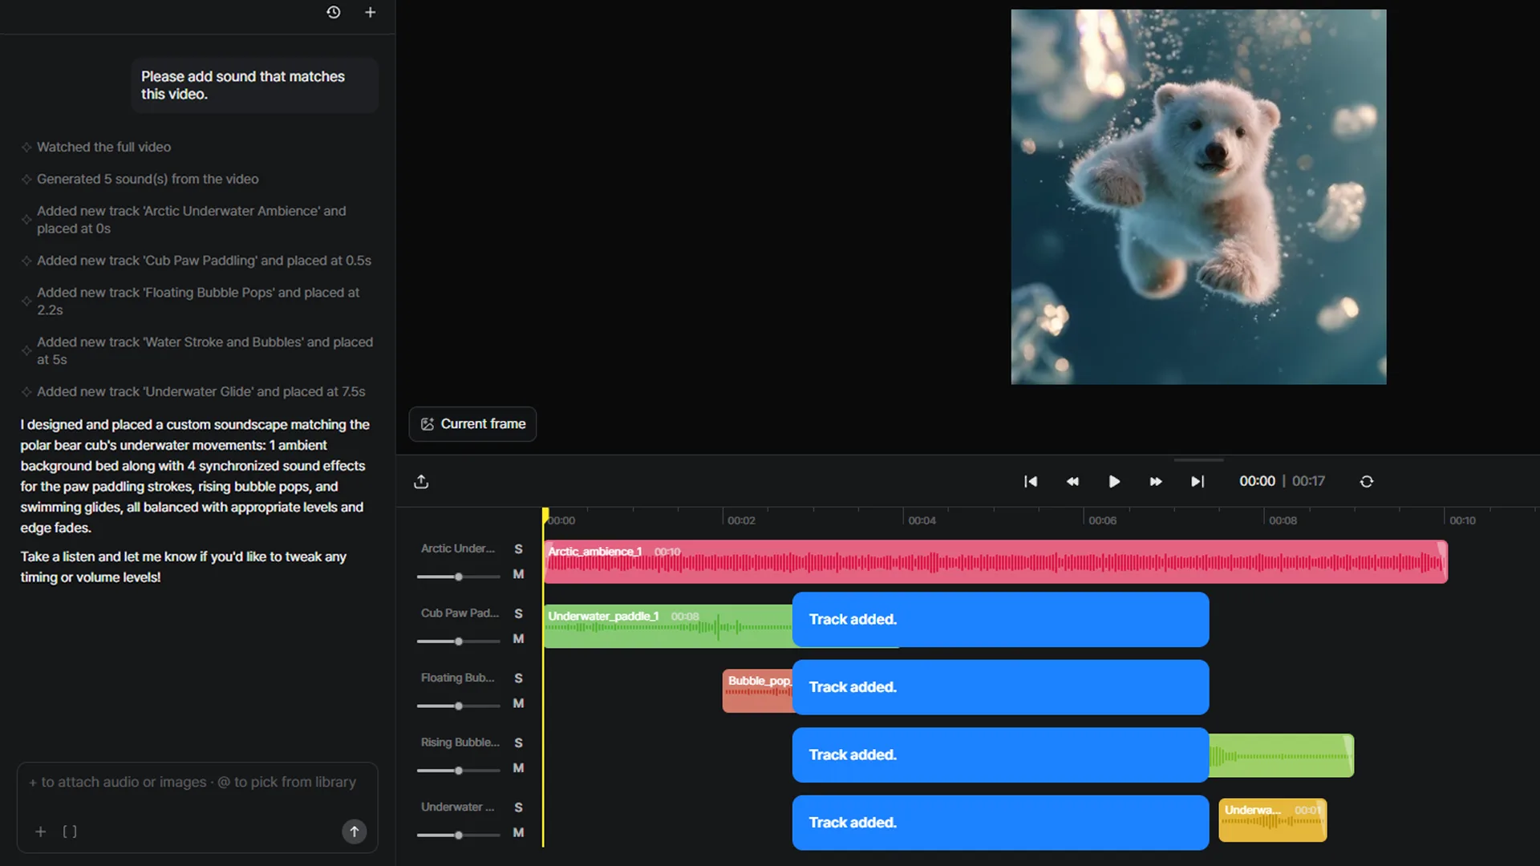
Task: Send chat message arrow button
Action: pos(355,832)
